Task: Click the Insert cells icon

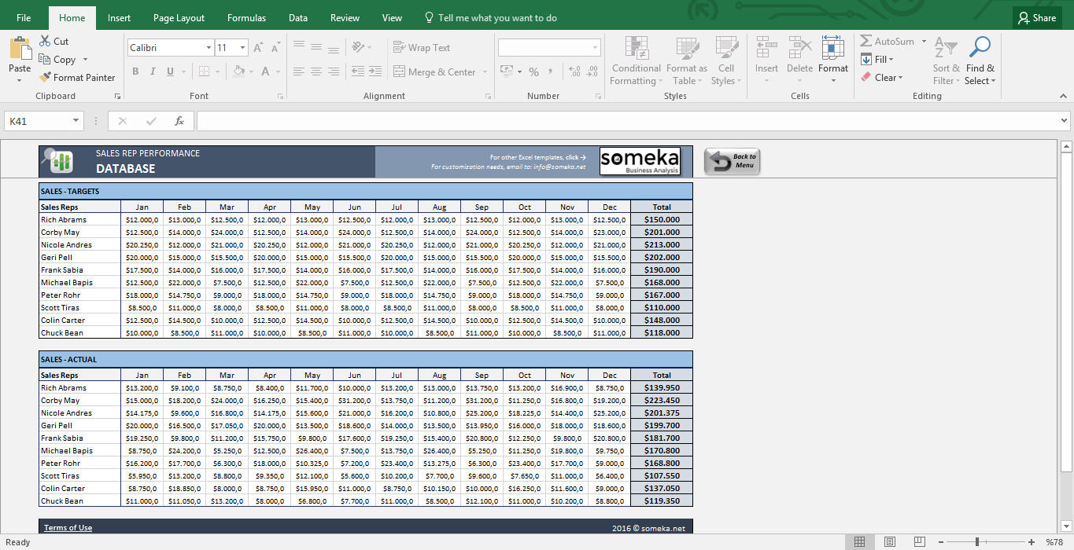Action: point(766,49)
